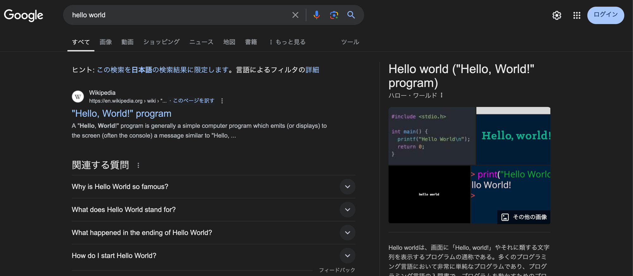Open the Wikipedia result three-dot menu

click(222, 101)
